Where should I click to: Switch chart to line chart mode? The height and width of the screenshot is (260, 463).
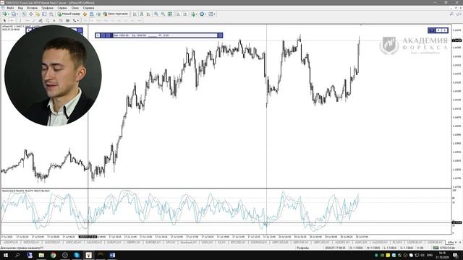point(148,14)
